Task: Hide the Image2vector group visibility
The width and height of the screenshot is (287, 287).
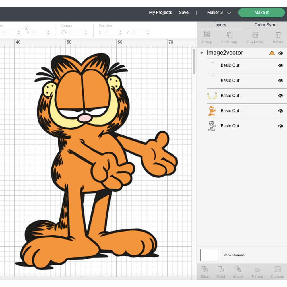Action: point(281,53)
